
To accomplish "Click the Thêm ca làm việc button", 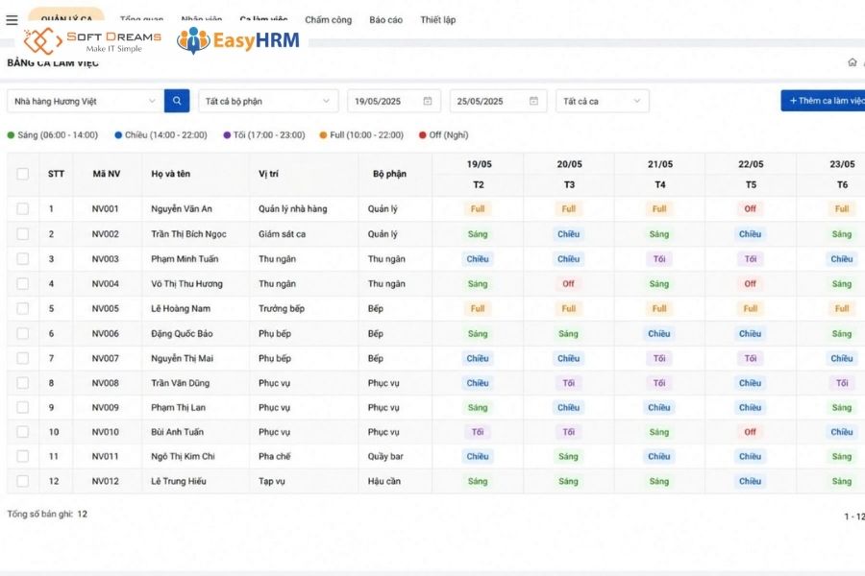I will tap(823, 100).
